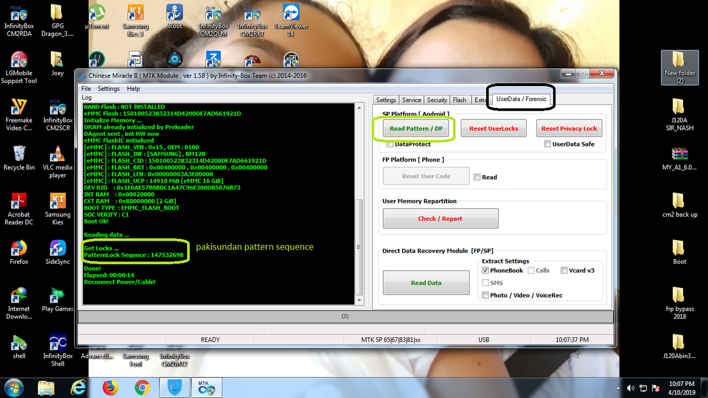The image size is (708, 398).
Task: Open the InfinityBox CM2SCR shortcut
Action: tap(58, 115)
